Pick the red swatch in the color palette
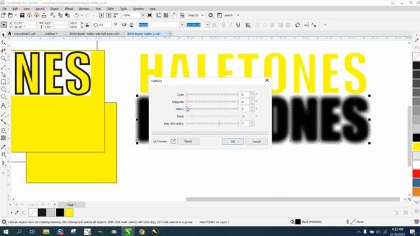 (x=416, y=173)
